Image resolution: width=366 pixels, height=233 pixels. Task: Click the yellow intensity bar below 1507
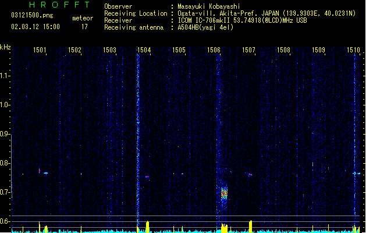(x=250, y=227)
